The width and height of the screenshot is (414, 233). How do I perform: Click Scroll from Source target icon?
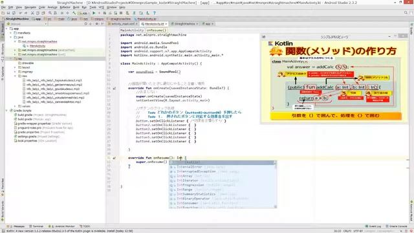[85, 24]
